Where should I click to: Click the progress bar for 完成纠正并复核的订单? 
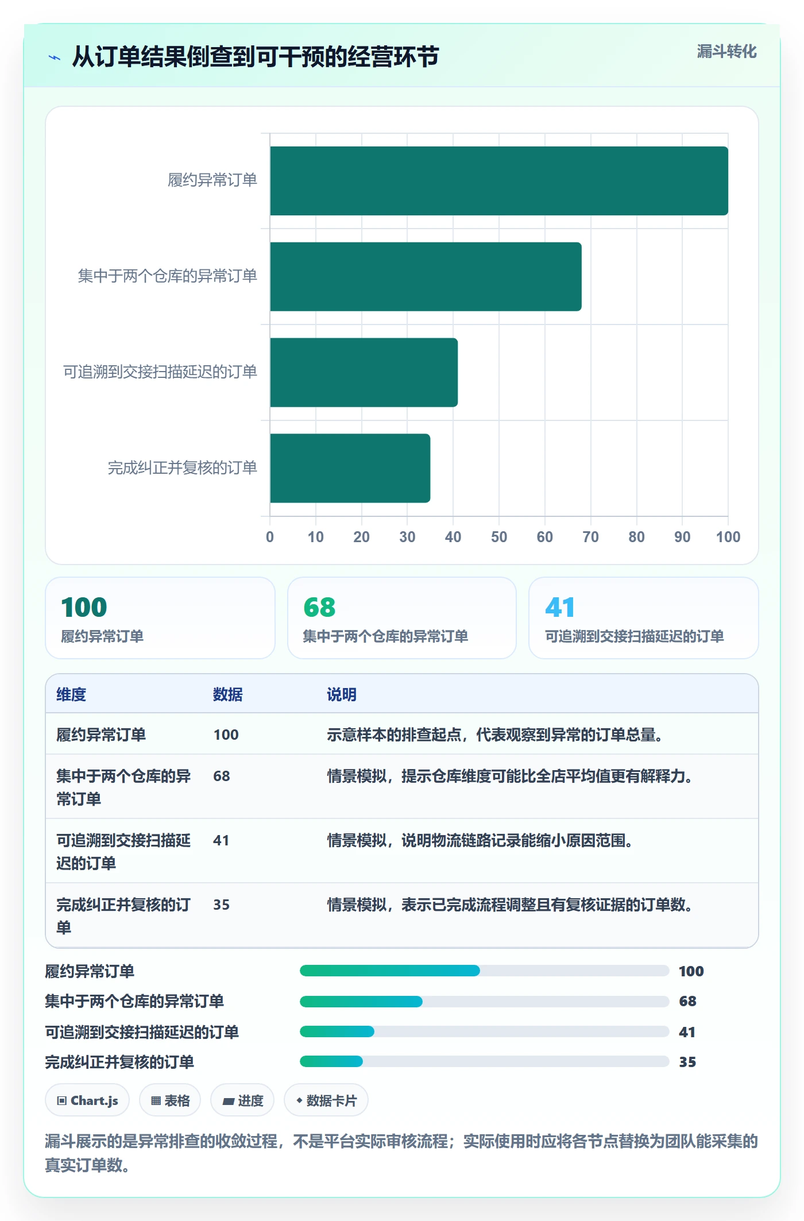click(x=484, y=1061)
